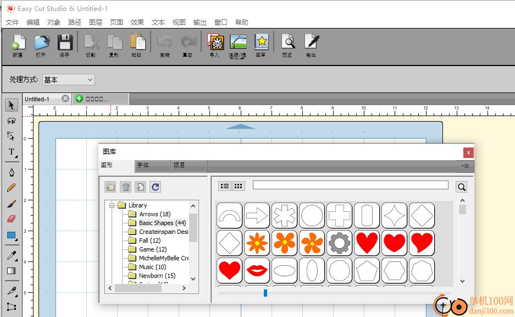The width and height of the screenshot is (515, 317).
Task: Select the Node edit tool
Action: (x=12, y=136)
